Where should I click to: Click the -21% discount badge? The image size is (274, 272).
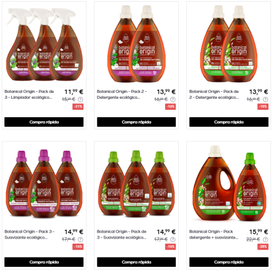point(78,106)
